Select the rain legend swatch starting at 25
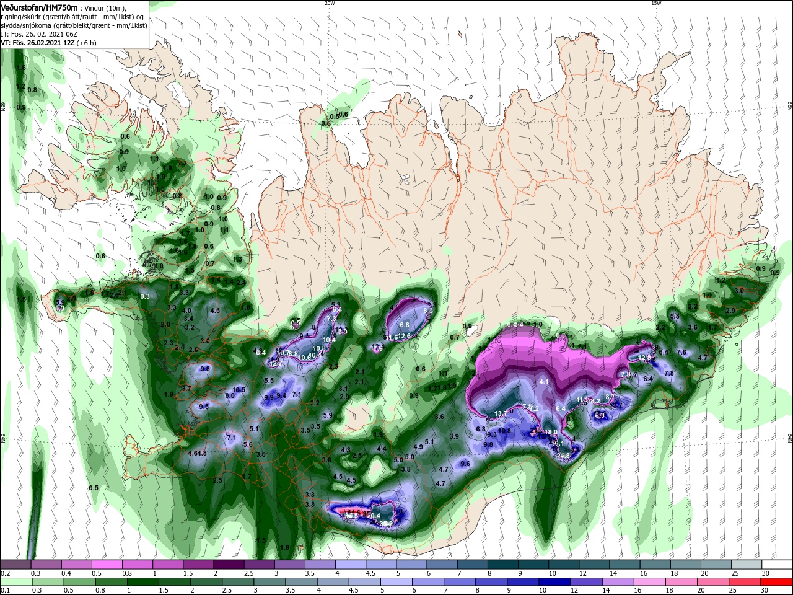The width and height of the screenshot is (793, 595). [x=744, y=582]
